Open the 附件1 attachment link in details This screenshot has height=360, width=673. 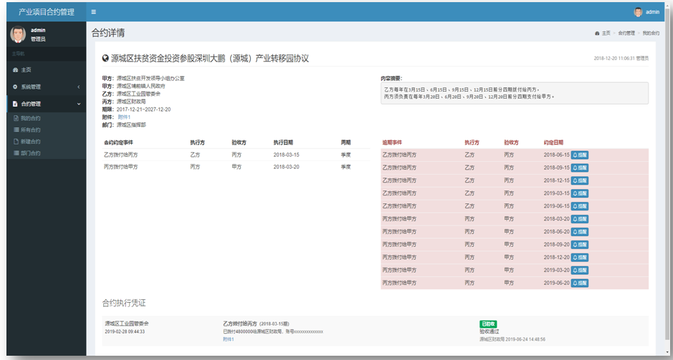[x=124, y=117]
